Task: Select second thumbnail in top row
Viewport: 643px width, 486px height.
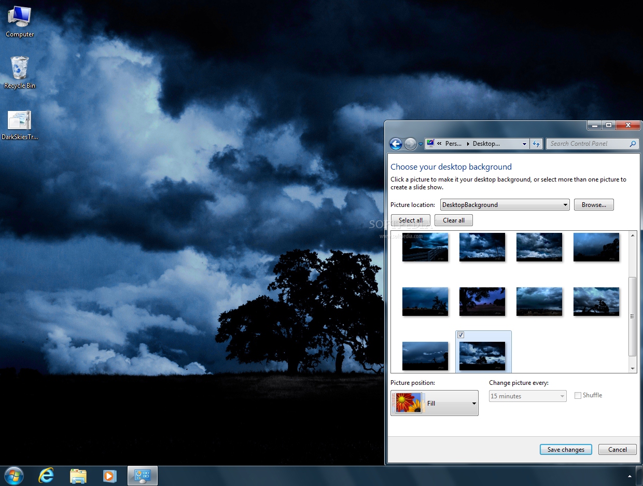Action: pyautogui.click(x=482, y=247)
